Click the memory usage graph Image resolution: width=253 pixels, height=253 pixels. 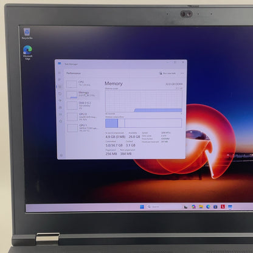click(144, 101)
